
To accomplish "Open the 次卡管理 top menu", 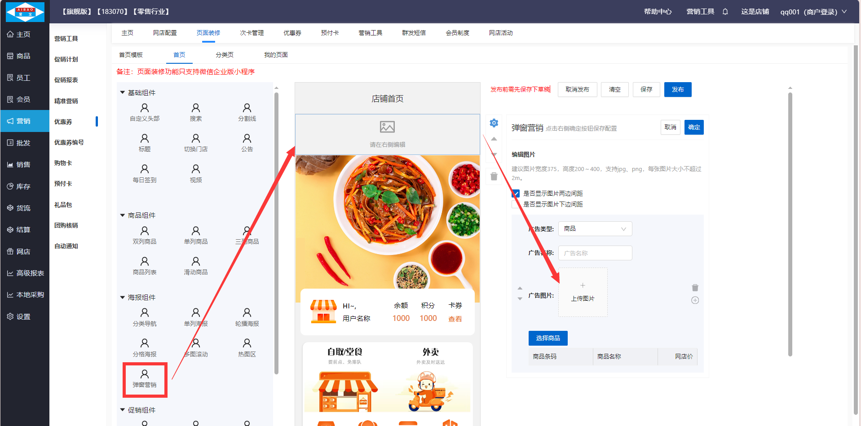I will pos(252,33).
